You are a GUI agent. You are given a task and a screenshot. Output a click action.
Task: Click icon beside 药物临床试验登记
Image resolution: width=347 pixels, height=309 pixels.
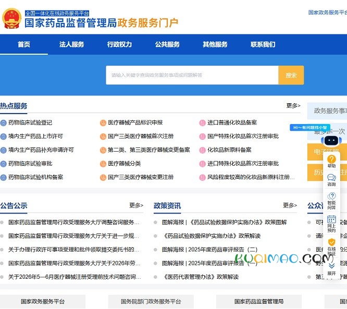[3, 123]
